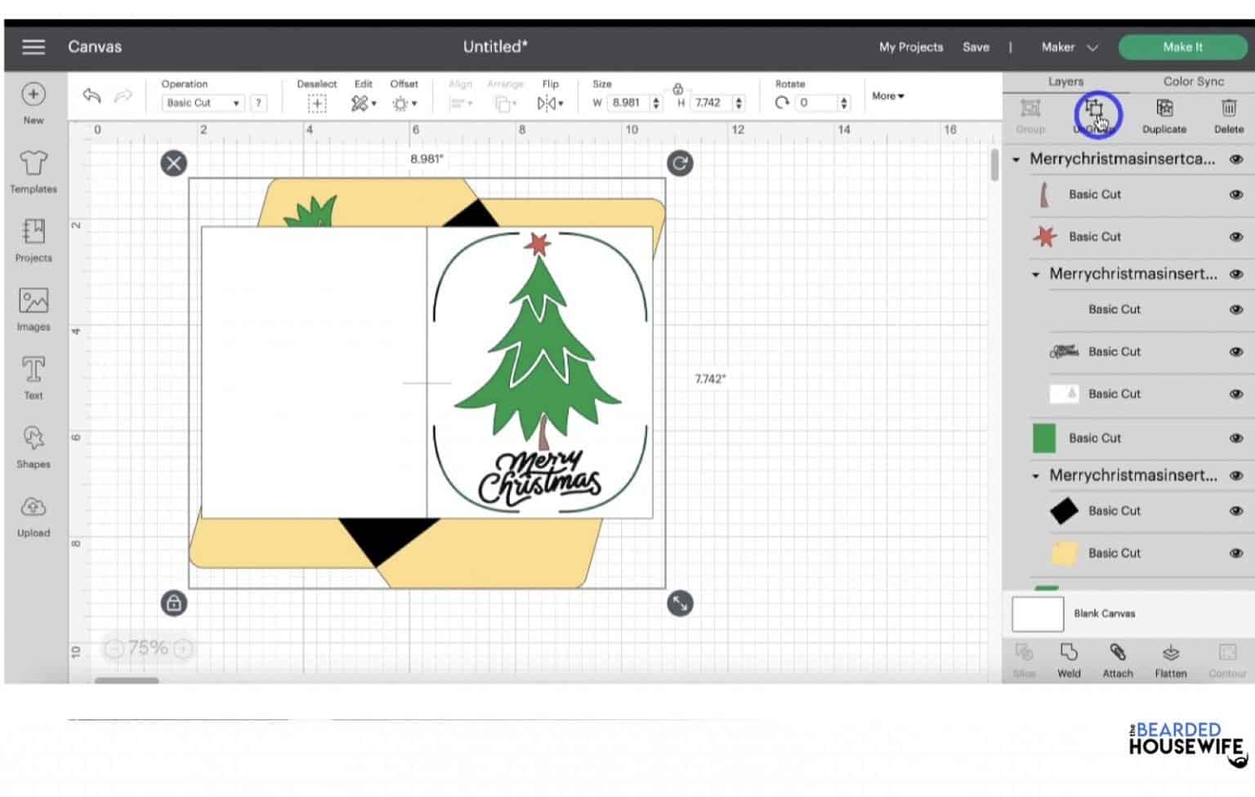Collapse the Merrychristmasinsertca group
This screenshot has height=797, width=1255.
click(x=1017, y=158)
